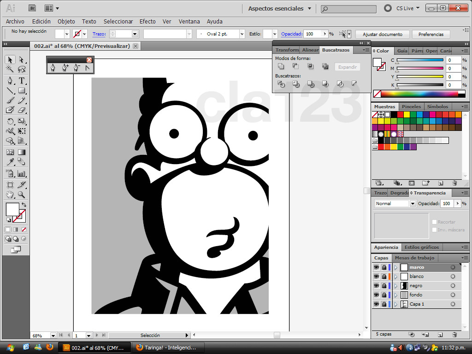The height and width of the screenshot is (354, 472).
Task: Click the Divide pathfinder icon
Action: coord(281,84)
